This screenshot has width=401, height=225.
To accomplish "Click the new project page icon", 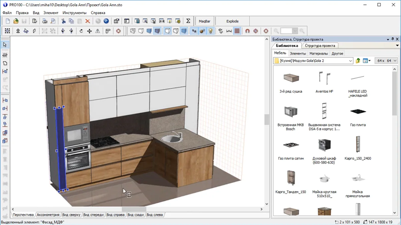I will 7,21.
